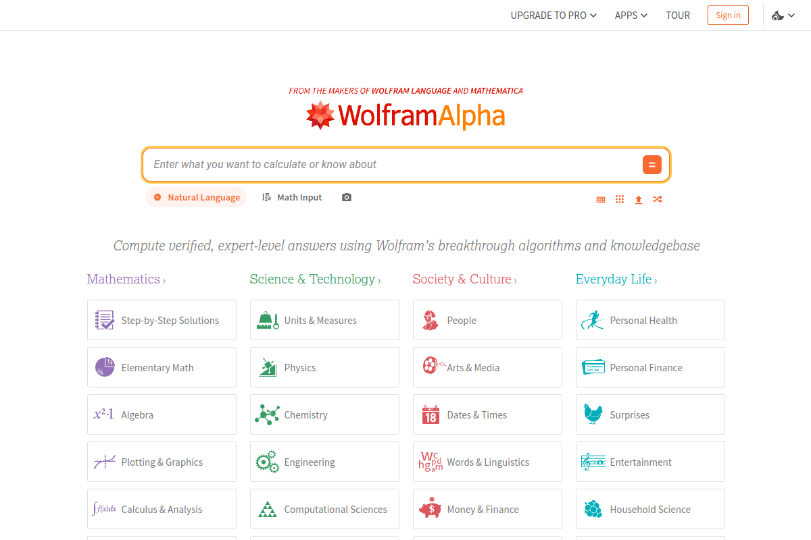This screenshot has width=811, height=540.
Task: Click the Surprises chicken icon
Action: click(593, 414)
